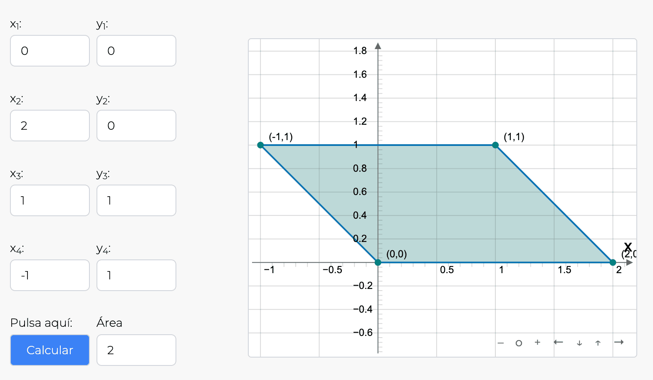
Task: Pan the graph down with down arrow
Action: pyautogui.click(x=579, y=343)
